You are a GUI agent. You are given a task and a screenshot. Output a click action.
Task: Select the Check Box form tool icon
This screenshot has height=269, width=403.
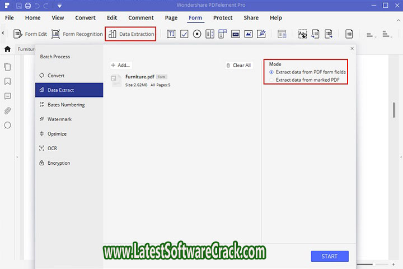184,34
